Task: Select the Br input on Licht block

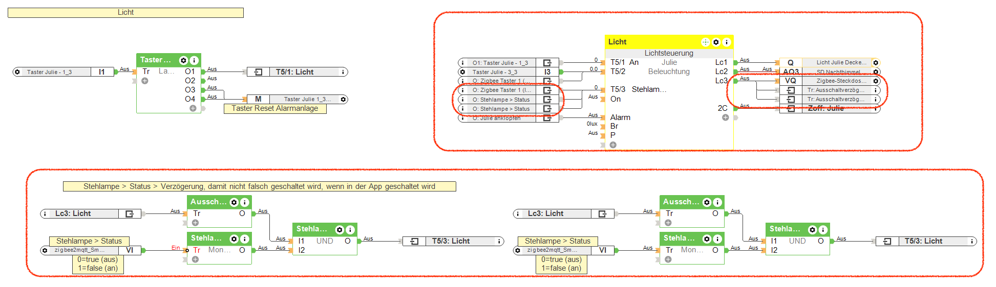Action: pyautogui.click(x=614, y=126)
